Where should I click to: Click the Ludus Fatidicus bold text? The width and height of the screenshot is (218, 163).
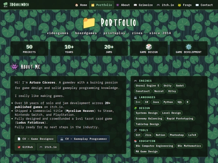pos(30,122)
